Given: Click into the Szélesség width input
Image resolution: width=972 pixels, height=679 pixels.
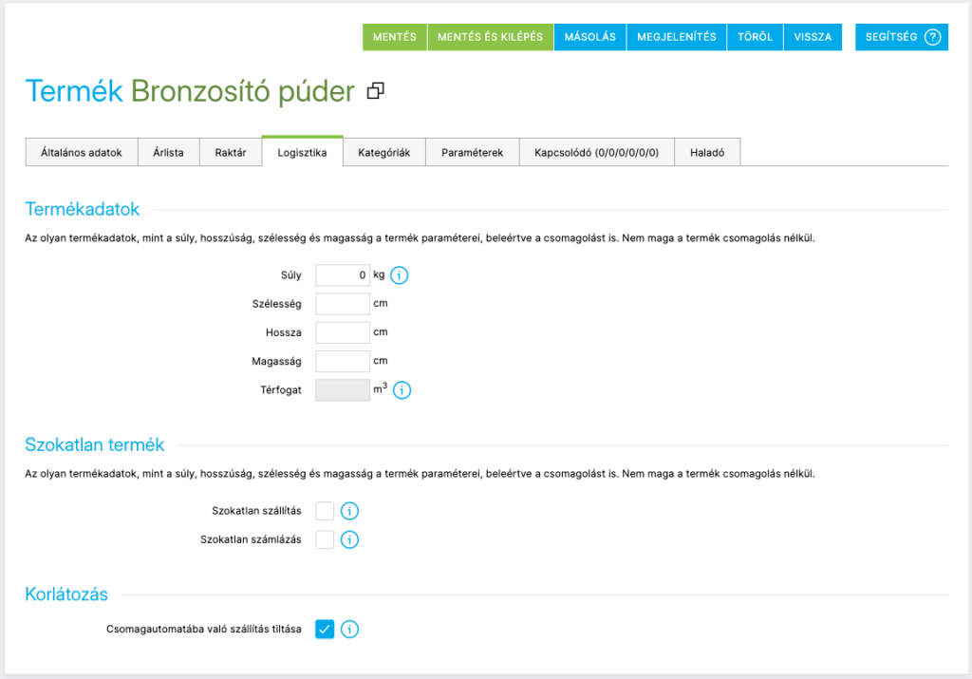Looking at the screenshot, I should [342, 304].
